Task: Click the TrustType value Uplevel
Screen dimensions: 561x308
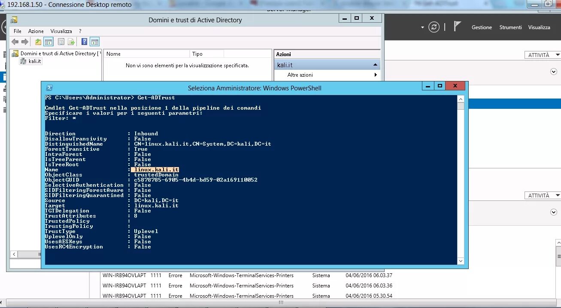Action: tap(146, 231)
